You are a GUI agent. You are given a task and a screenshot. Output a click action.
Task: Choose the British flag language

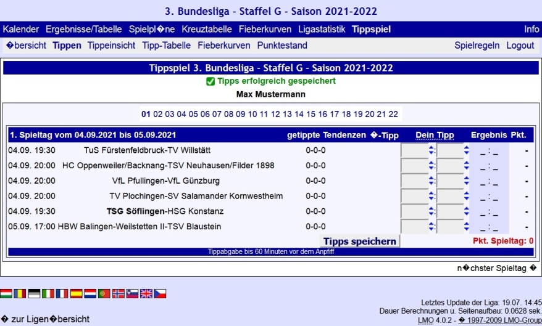coord(146,294)
